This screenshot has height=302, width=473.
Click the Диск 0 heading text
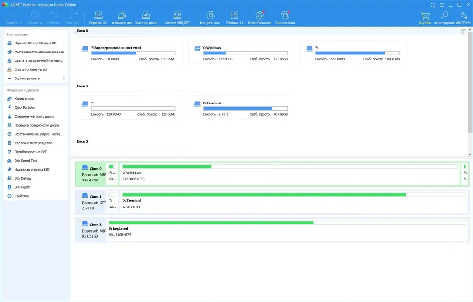point(82,31)
